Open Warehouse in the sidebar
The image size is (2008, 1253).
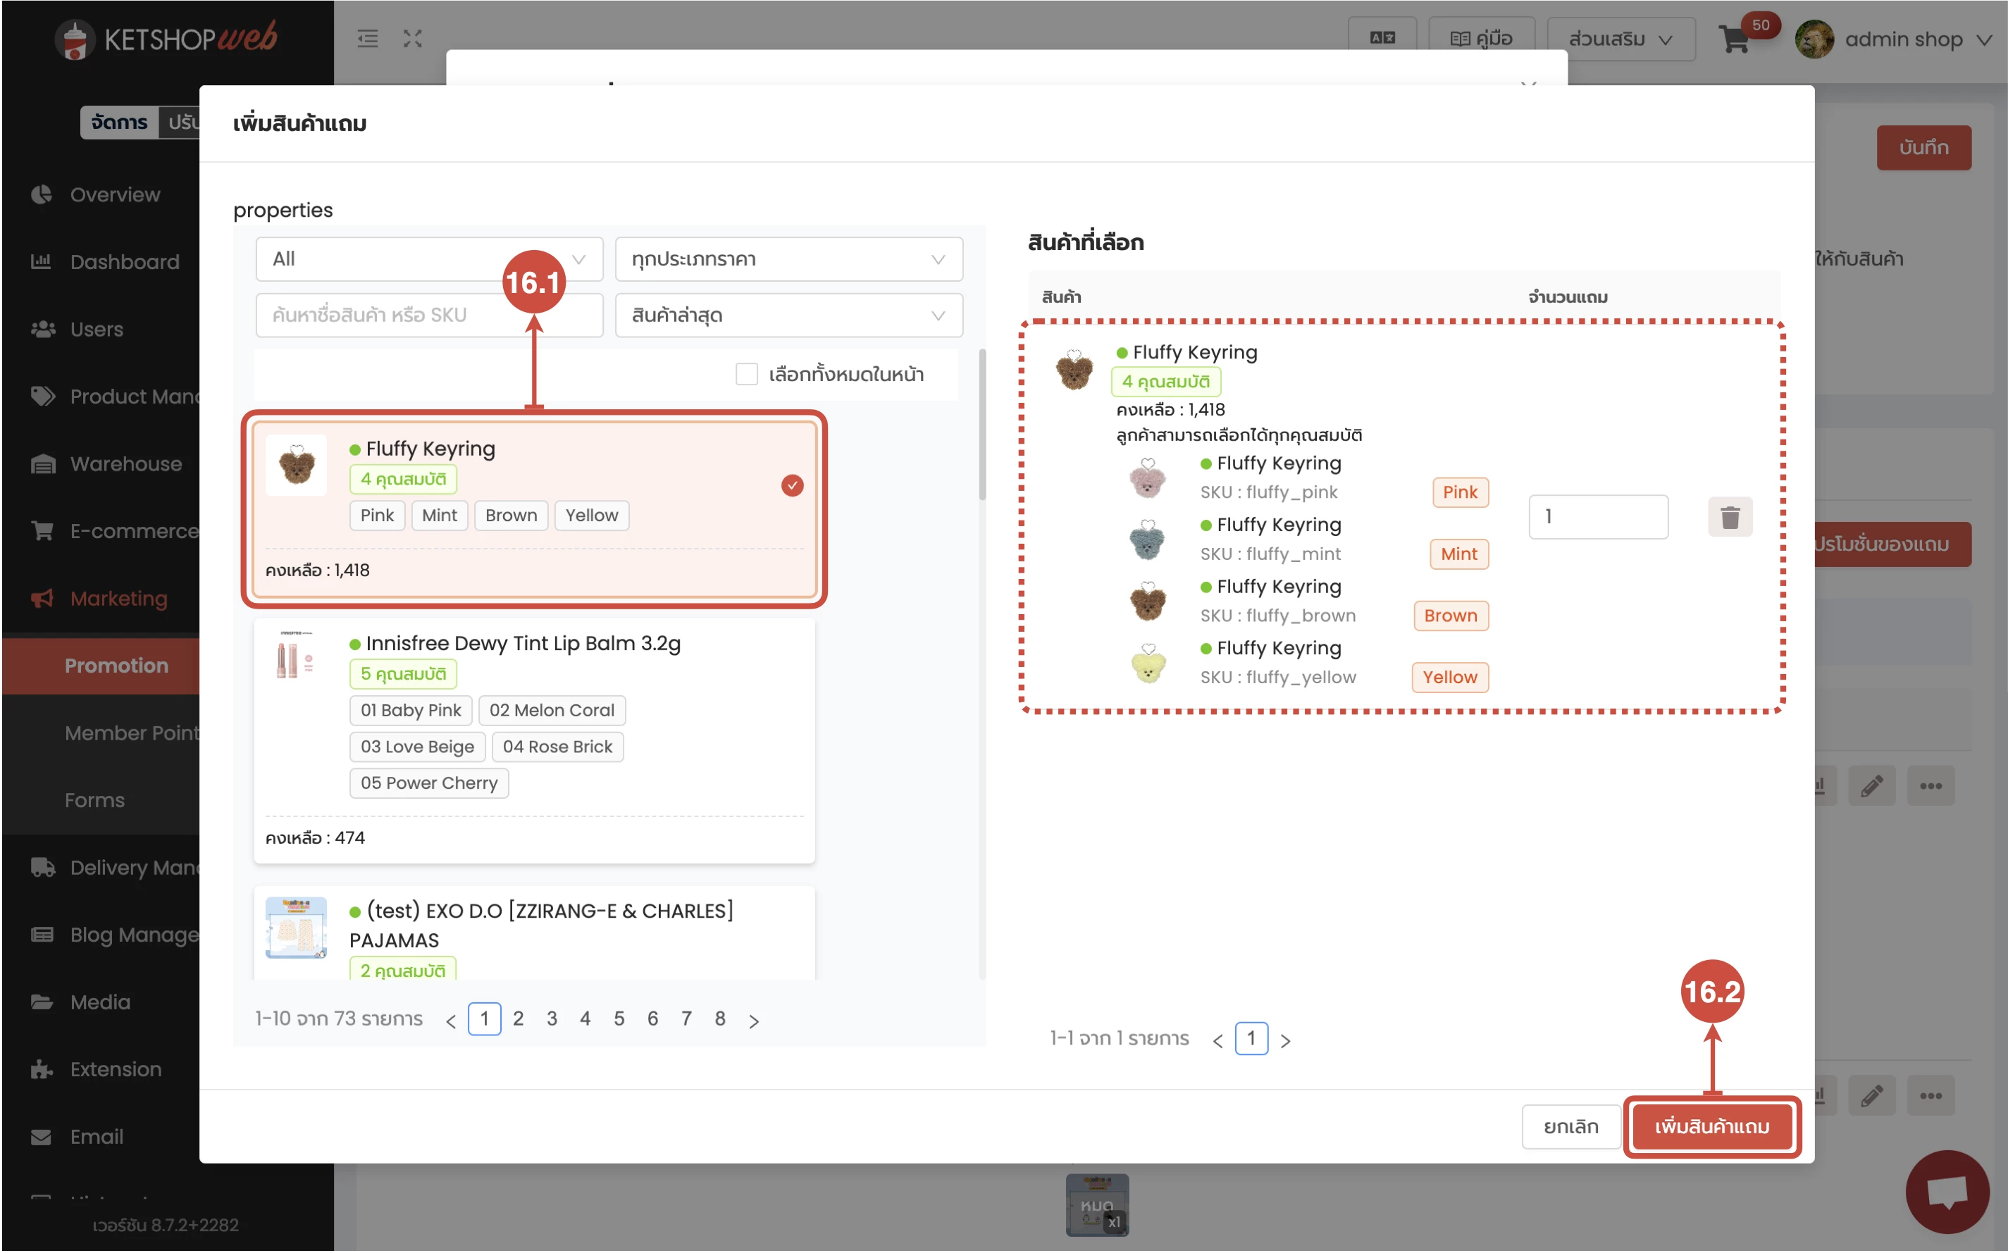(125, 464)
